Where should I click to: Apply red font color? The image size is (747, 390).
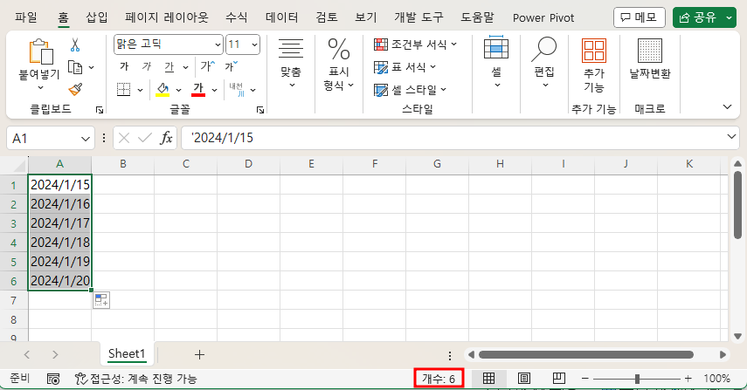point(198,89)
